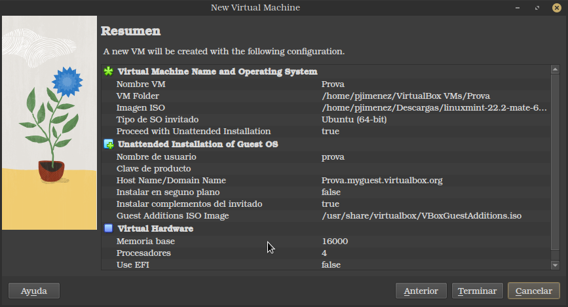Click the Imagen ISO linuxmint path value
568x307 pixels.
click(x=434, y=108)
